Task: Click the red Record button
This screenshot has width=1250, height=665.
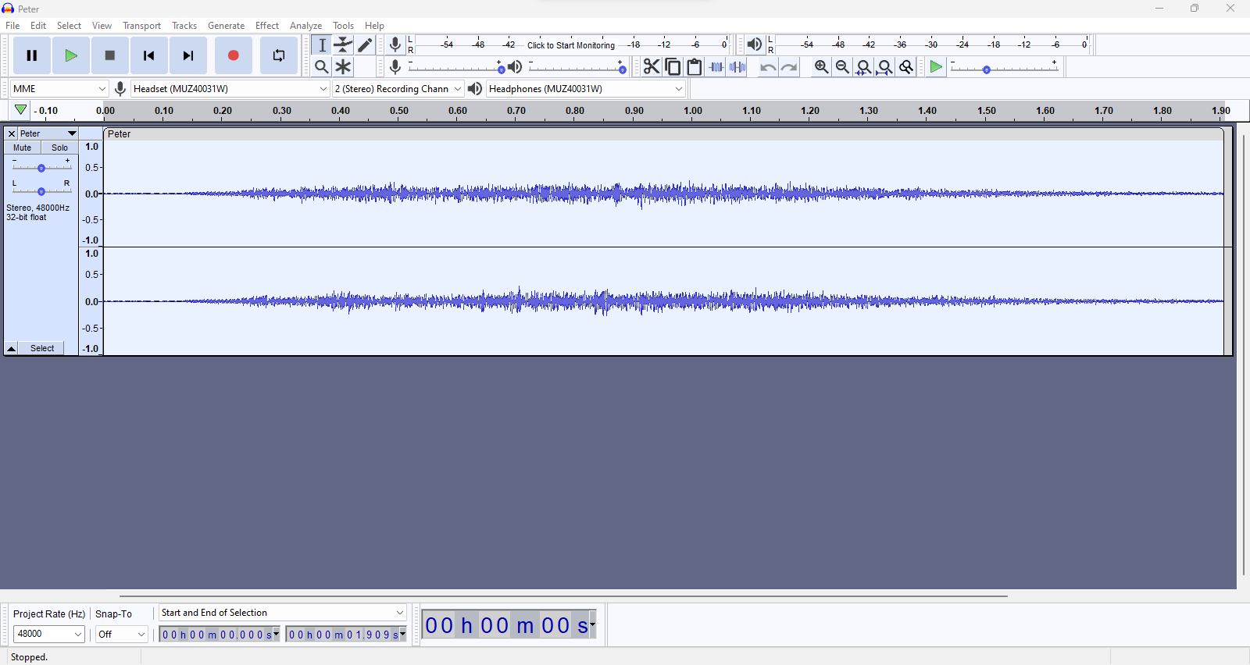Action: tap(233, 55)
